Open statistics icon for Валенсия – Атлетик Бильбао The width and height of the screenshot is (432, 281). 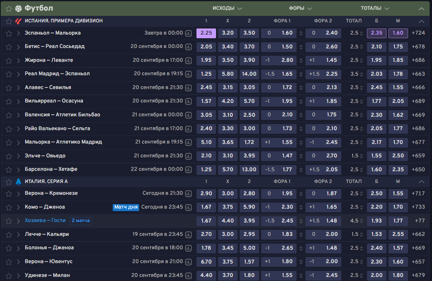tap(188, 115)
